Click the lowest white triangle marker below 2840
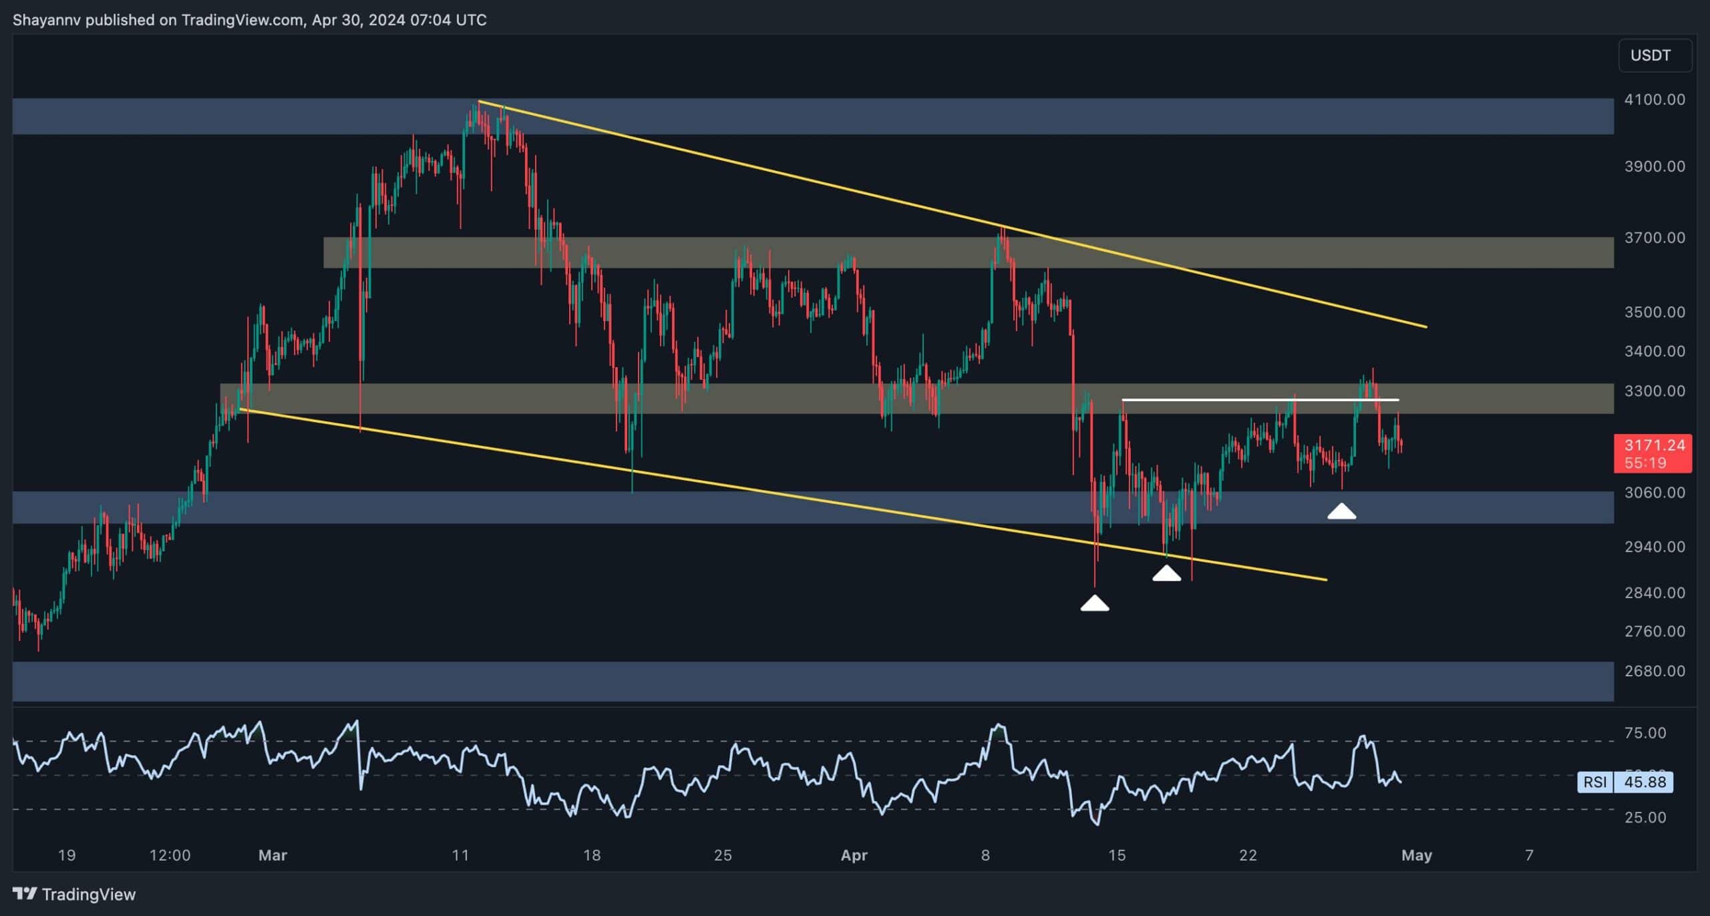This screenshot has width=1710, height=916. click(1095, 604)
